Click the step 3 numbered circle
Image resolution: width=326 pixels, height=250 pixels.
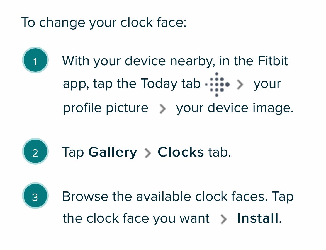coord(35,197)
